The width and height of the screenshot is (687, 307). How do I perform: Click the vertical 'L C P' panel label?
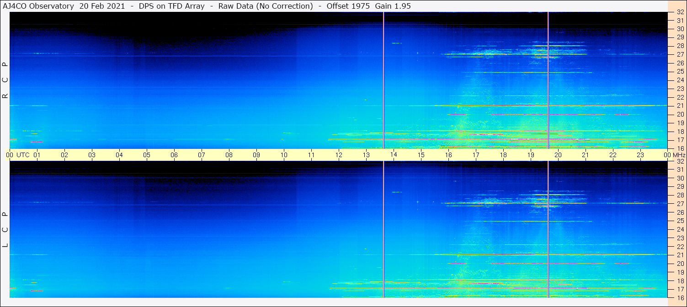[x=5, y=230]
